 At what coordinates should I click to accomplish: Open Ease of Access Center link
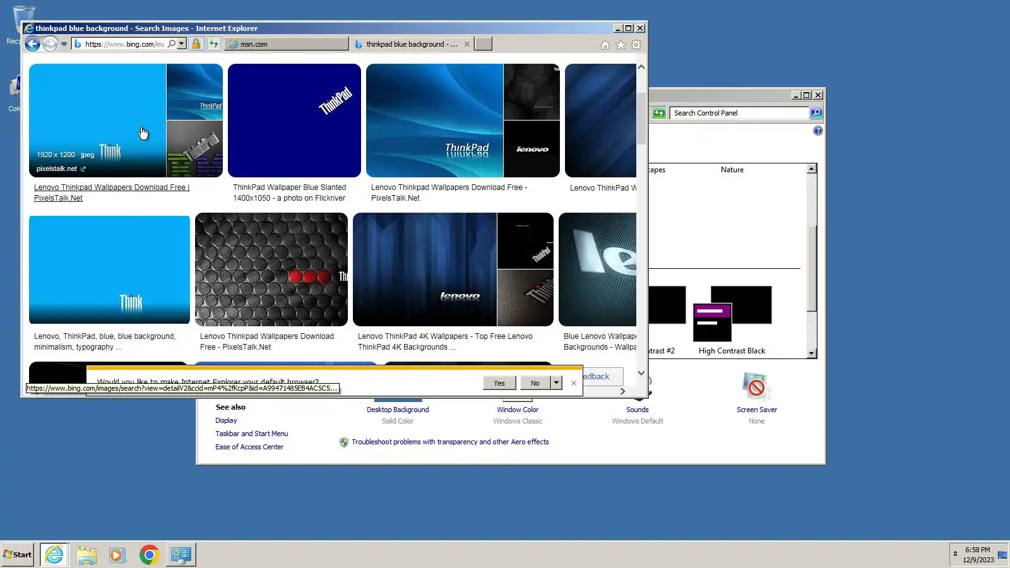coord(249,447)
